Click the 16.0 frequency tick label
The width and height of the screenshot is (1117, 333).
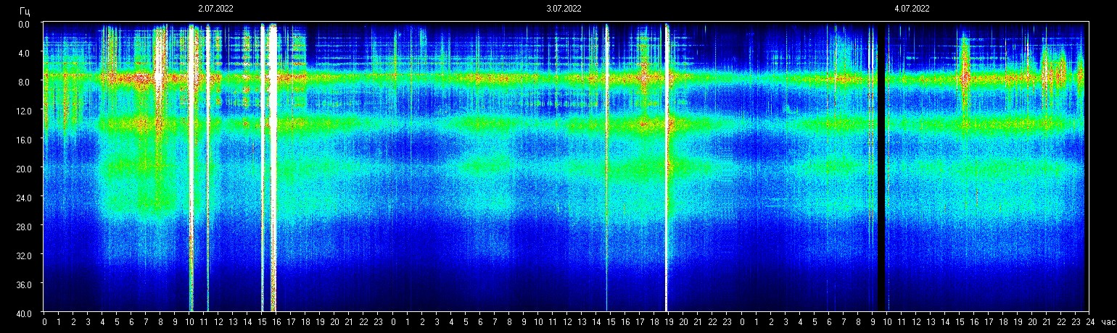click(22, 140)
